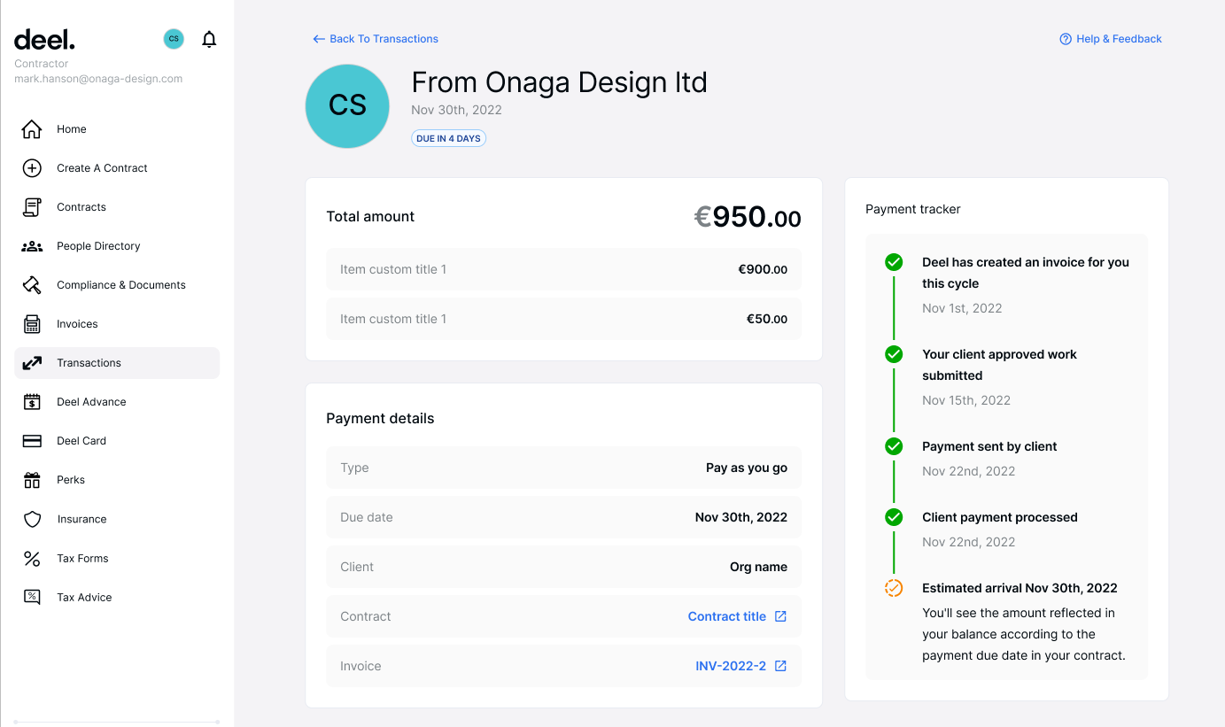Click the question mark Help icon
The image size is (1225, 727).
(x=1066, y=39)
